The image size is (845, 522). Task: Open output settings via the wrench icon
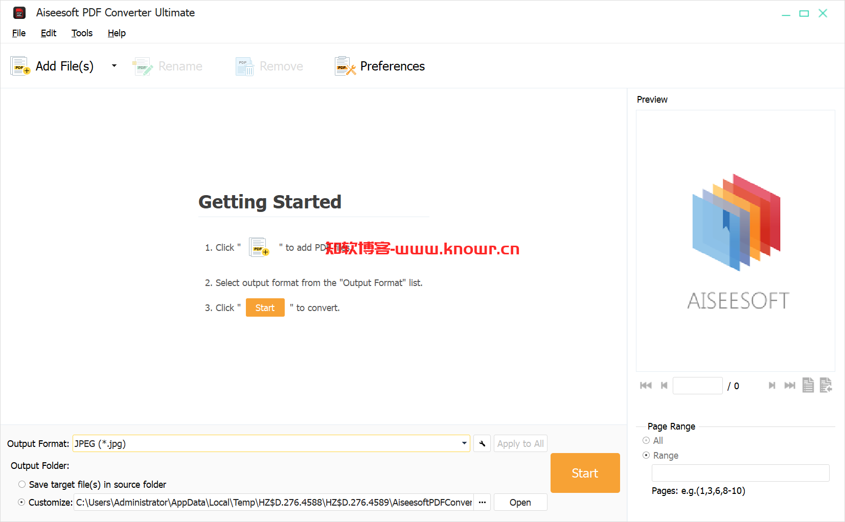pos(482,443)
